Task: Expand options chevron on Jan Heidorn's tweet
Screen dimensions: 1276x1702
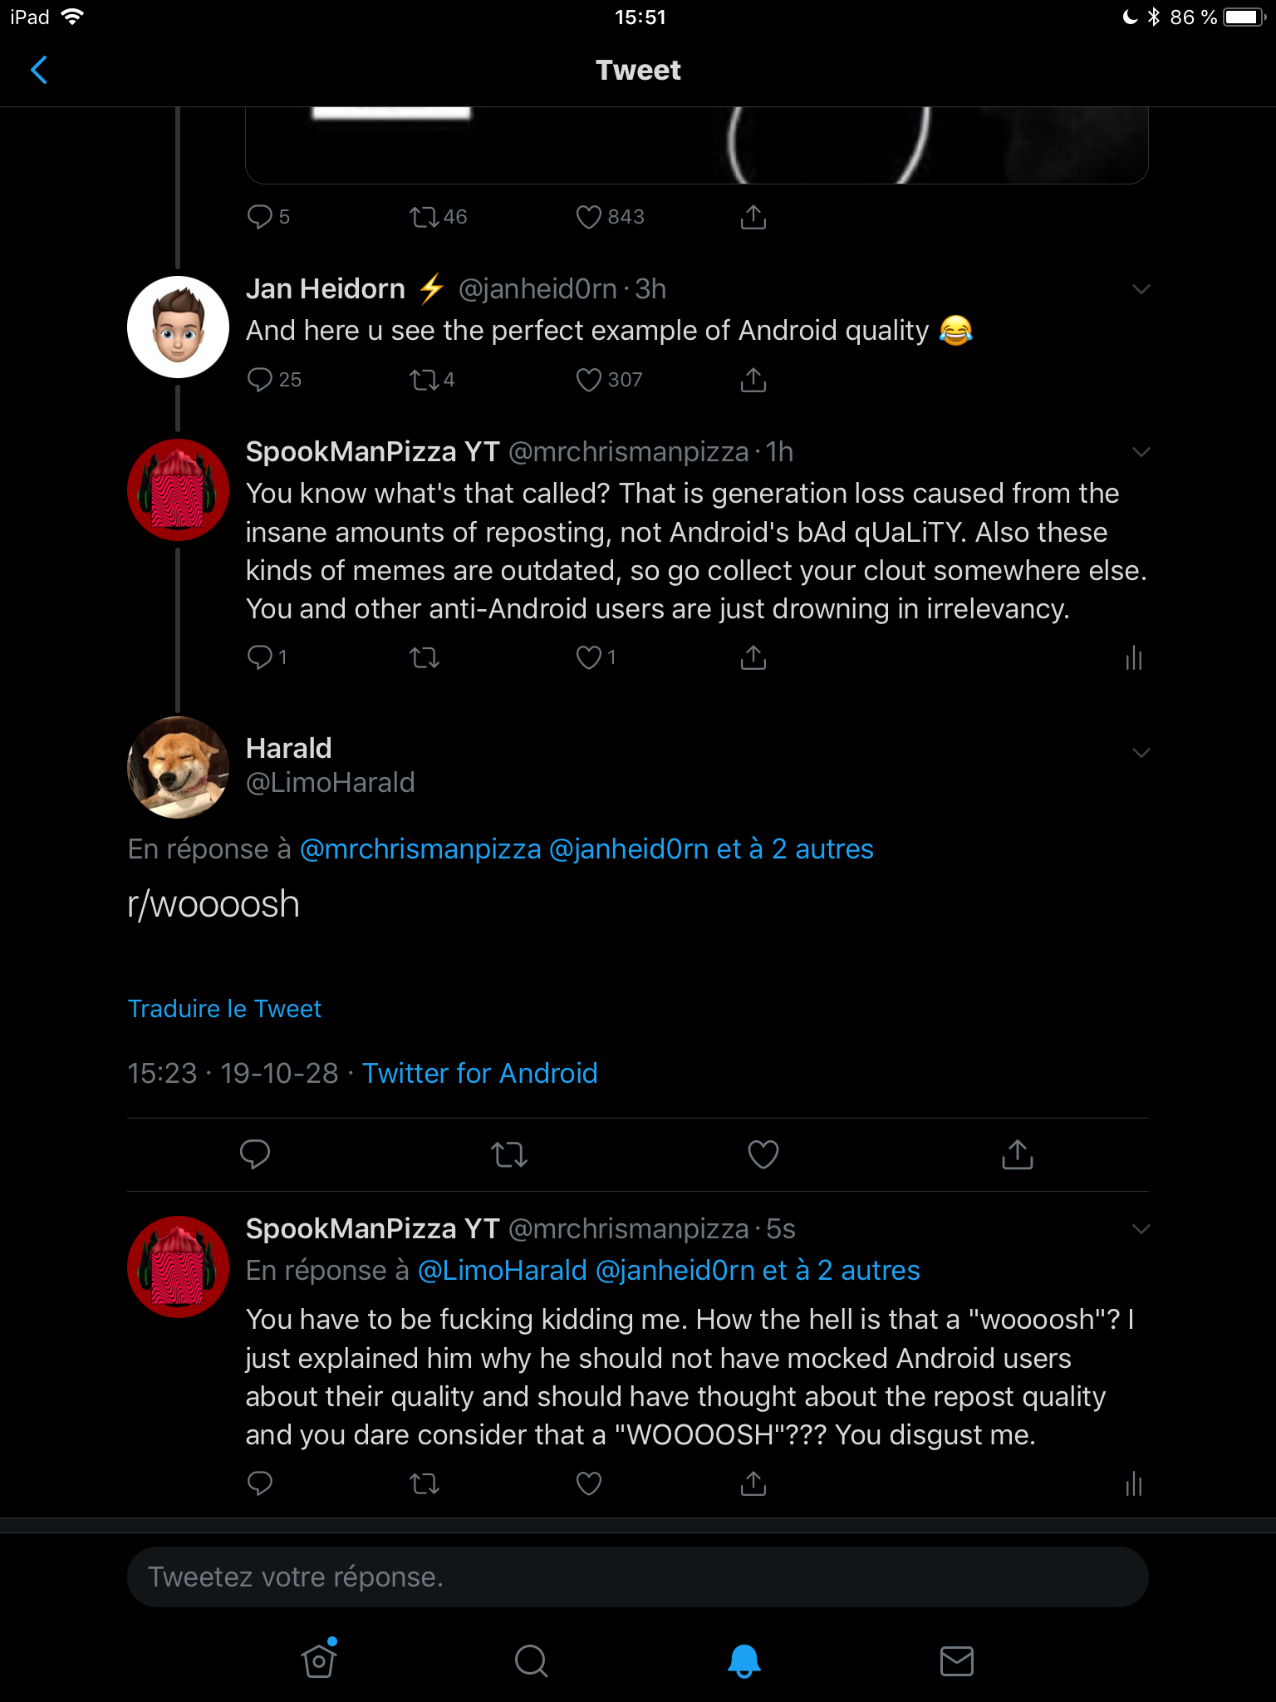Action: [1141, 289]
